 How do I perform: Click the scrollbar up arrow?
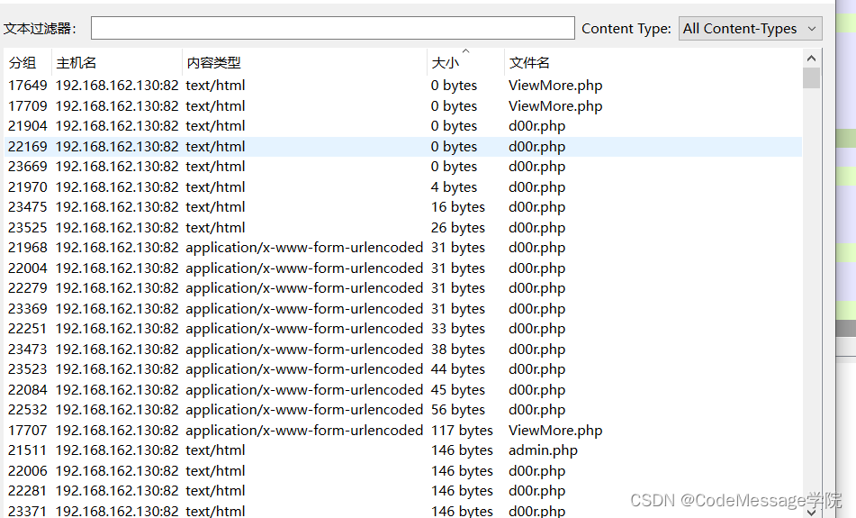[x=811, y=58]
